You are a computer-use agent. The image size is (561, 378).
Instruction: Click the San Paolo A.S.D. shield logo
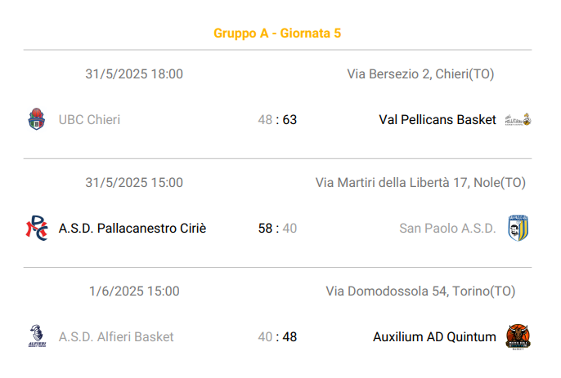point(518,228)
